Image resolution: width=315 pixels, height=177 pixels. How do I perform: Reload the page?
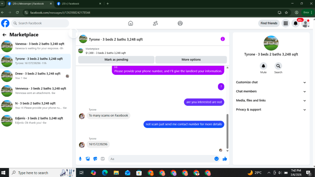17,13
